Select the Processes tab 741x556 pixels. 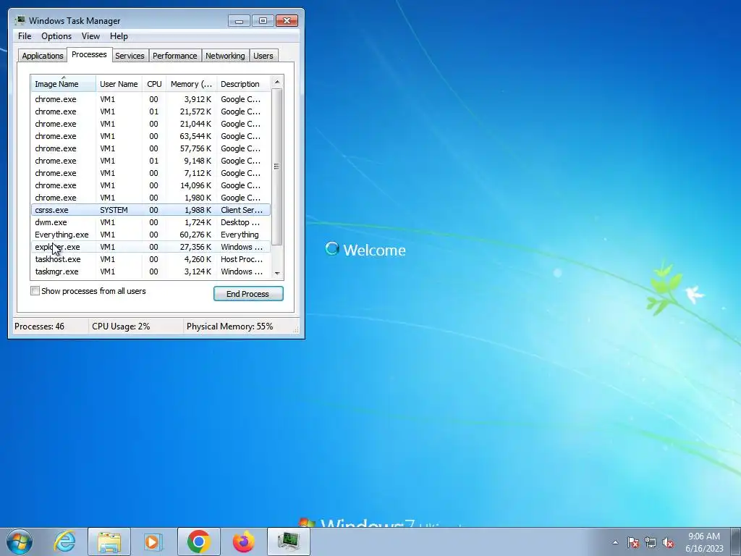point(89,54)
